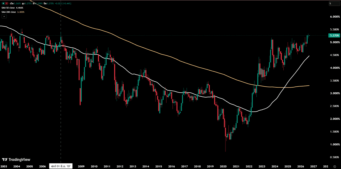The width and height of the screenshot is (341, 169).
Task: Click the 3.000% price scale label
Action: 335,93
